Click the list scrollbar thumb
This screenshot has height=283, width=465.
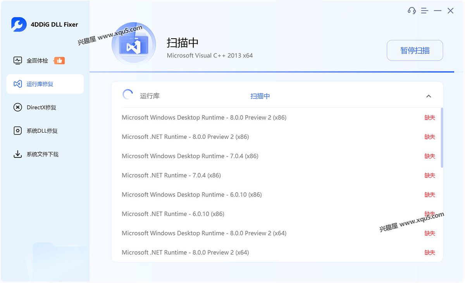pyautogui.click(x=442, y=138)
